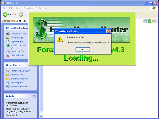Click the folder icon in the address bar
Screen dimensions: 159x119
13,21
